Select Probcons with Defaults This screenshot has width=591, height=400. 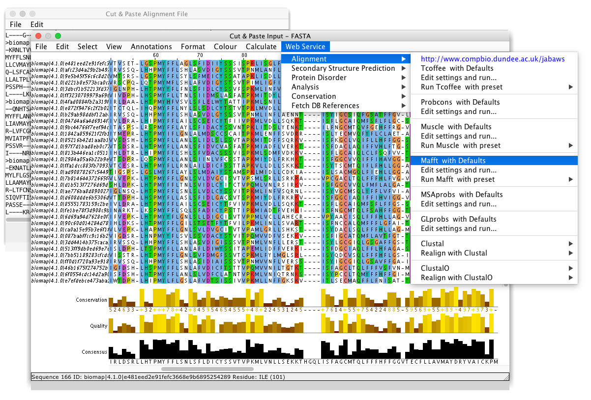coord(460,102)
